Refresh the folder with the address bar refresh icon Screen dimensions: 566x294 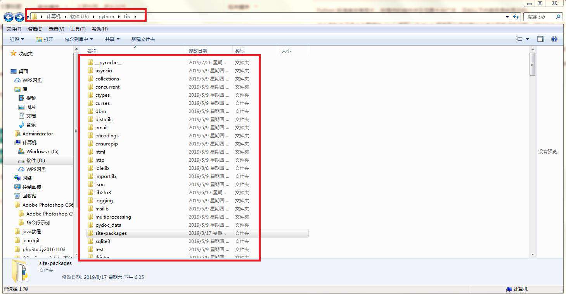(516, 17)
